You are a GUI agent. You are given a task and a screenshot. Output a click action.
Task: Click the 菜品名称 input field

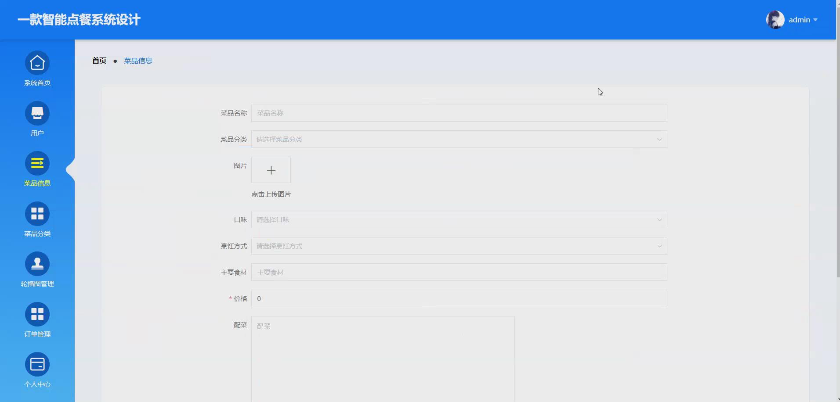458,113
